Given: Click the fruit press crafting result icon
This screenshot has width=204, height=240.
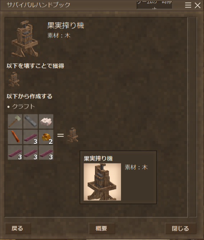Looking at the screenshot, I should click(x=73, y=135).
